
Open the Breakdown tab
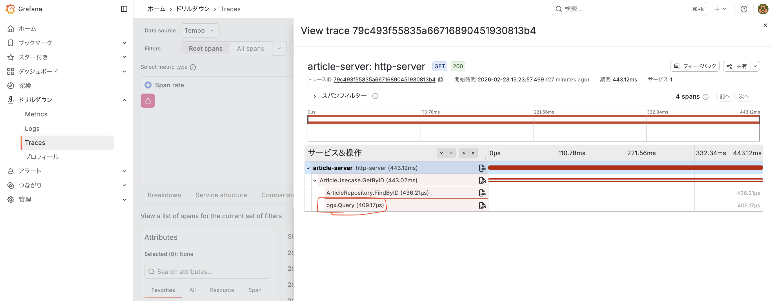[x=164, y=195]
